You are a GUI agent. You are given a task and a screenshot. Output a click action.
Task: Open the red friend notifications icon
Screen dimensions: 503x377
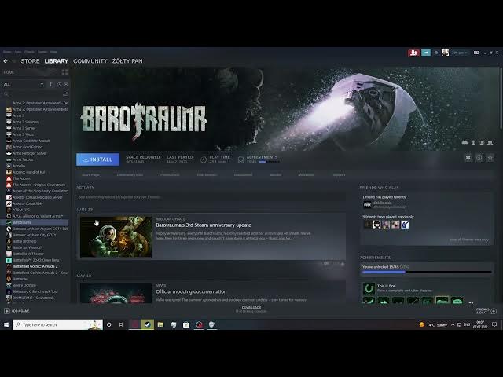pos(414,53)
